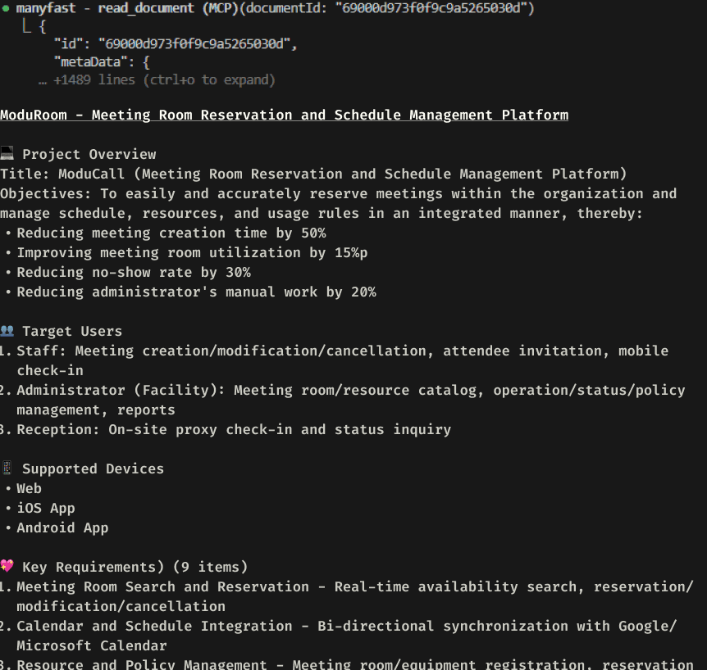Click the "manyfast - read_document" tool call line
The height and width of the screenshot is (670, 707).
click(x=275, y=8)
